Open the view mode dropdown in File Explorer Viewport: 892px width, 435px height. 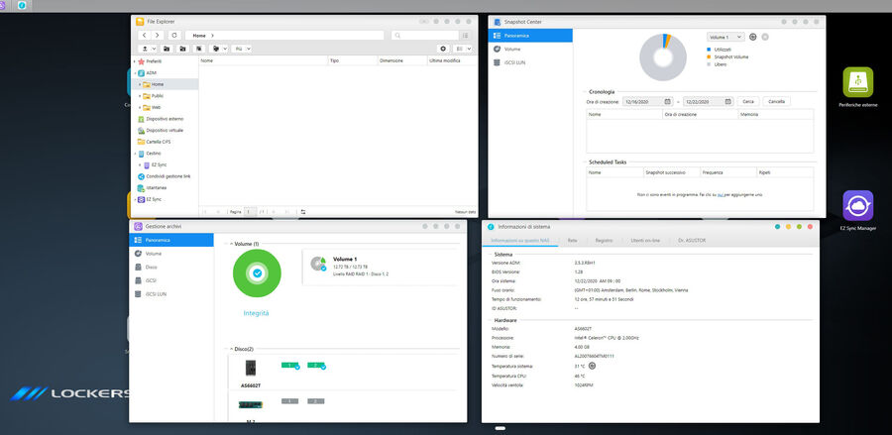(464, 48)
